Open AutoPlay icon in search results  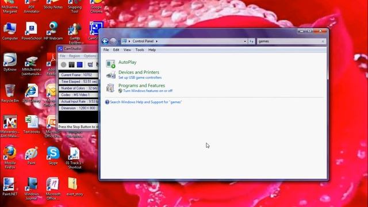coord(110,64)
